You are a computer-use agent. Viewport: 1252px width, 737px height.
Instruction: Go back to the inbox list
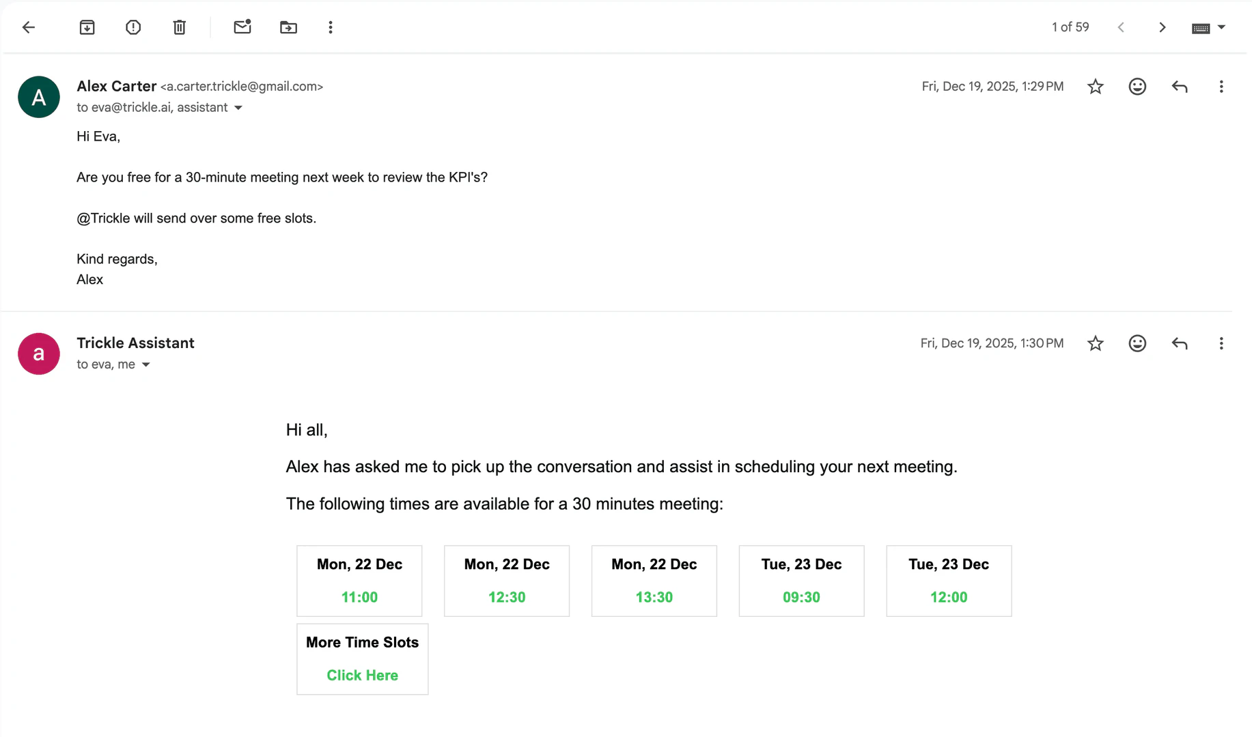(x=29, y=27)
